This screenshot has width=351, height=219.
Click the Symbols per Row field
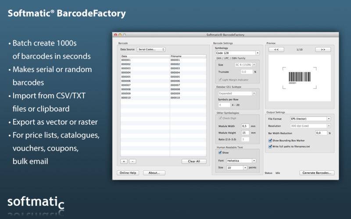(x=224, y=105)
